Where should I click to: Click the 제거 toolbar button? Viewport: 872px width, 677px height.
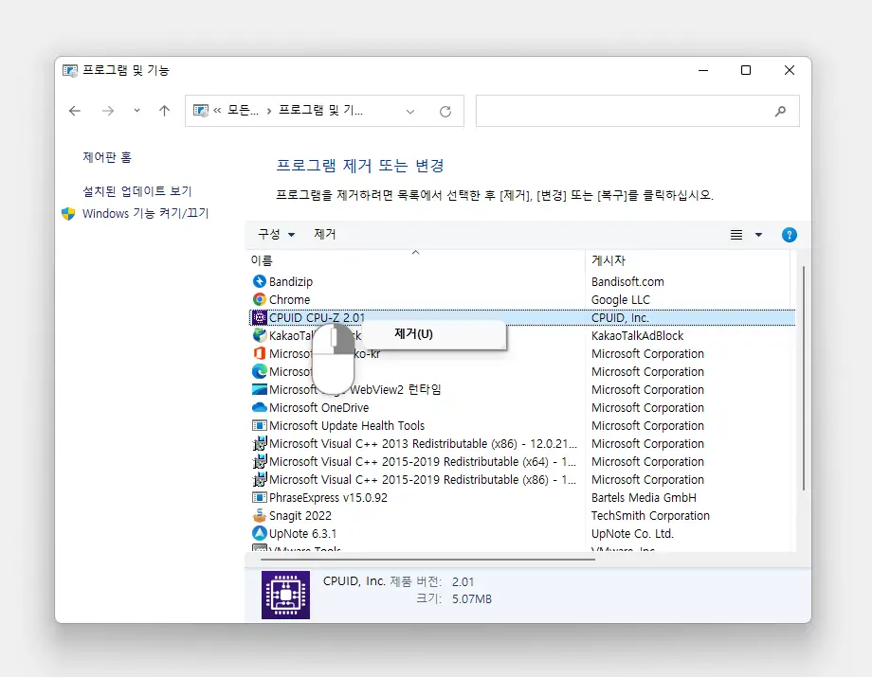click(325, 235)
